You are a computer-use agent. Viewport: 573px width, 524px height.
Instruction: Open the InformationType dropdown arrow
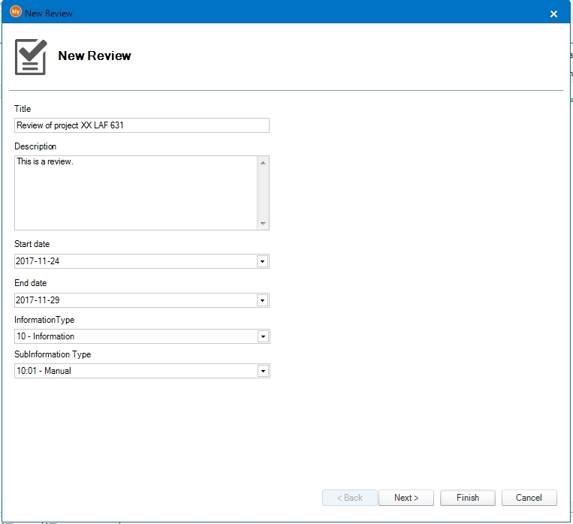262,336
